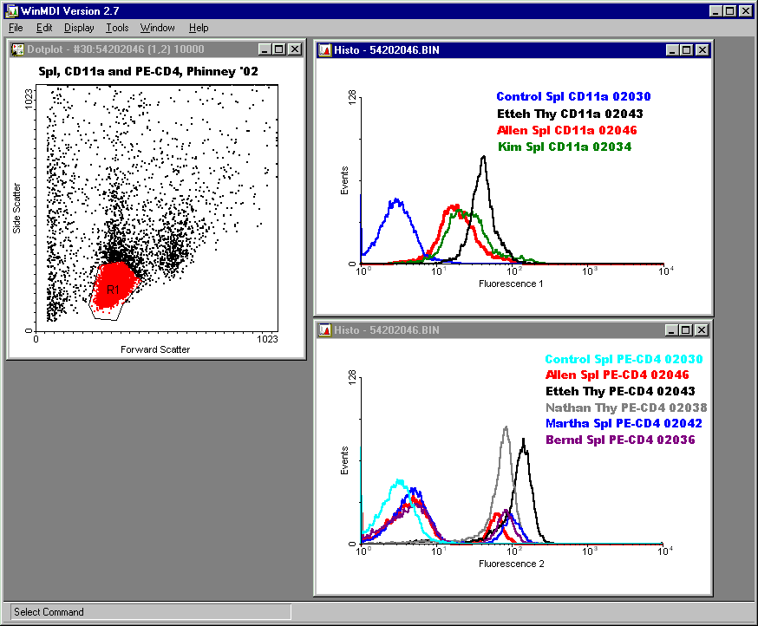Viewport: 758px width, 626px height.
Task: Minimize the Dotplot window
Action: [x=266, y=50]
